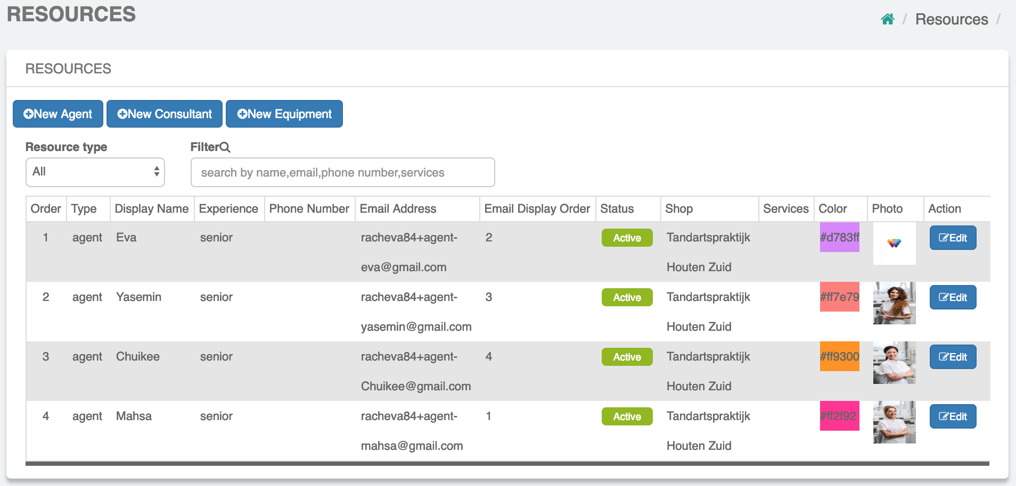1016x486 pixels.
Task: Click the Resources breadcrumb link
Action: [951, 20]
